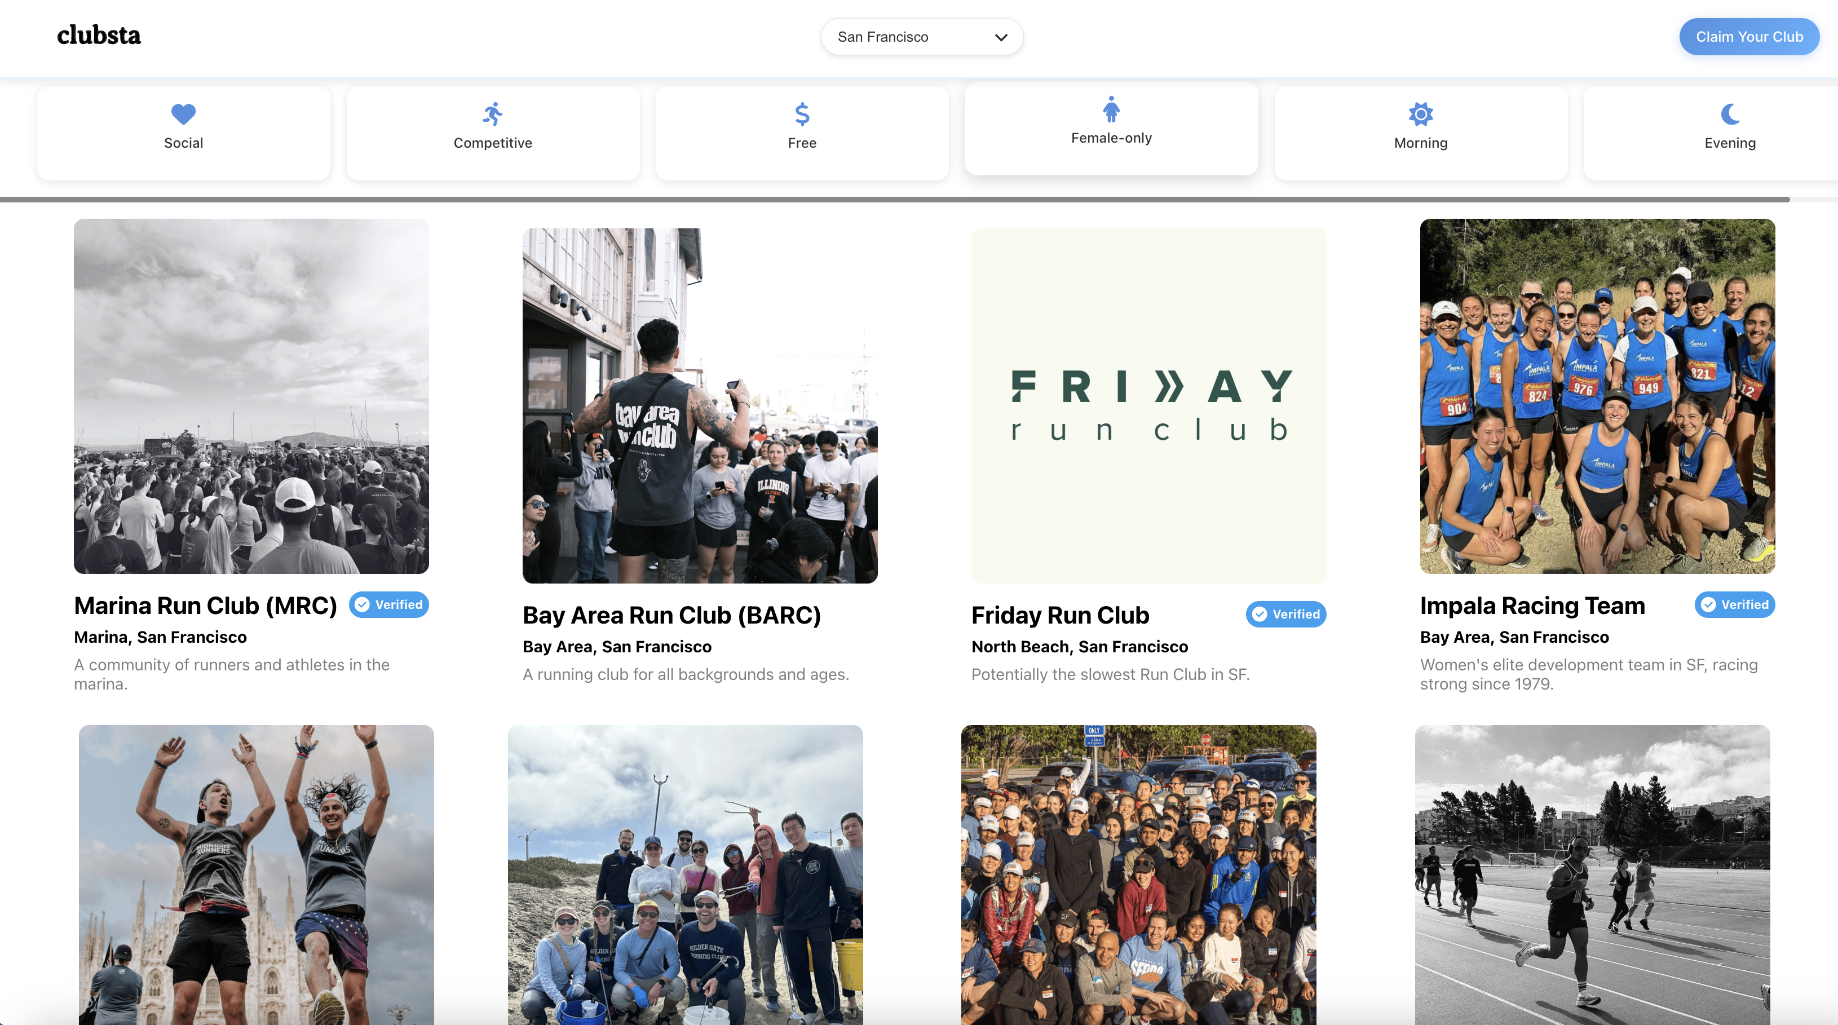Open Friday Run Club title

1061,615
